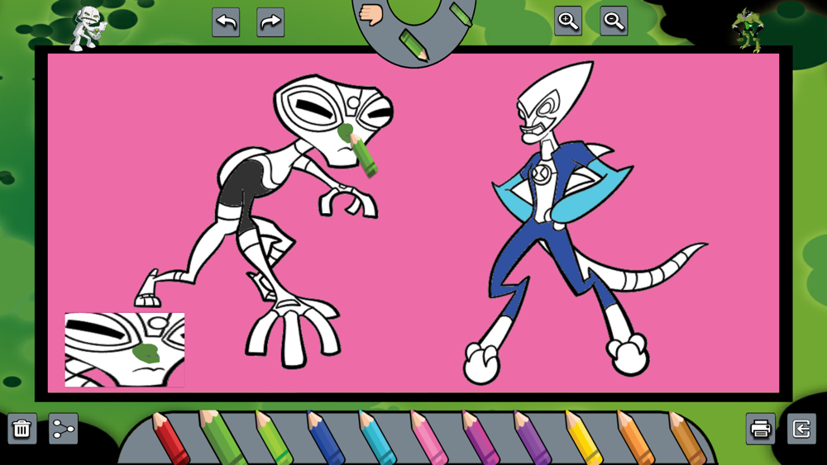827x465 pixels.
Task: Pick the pink pencil
Action: (429, 438)
